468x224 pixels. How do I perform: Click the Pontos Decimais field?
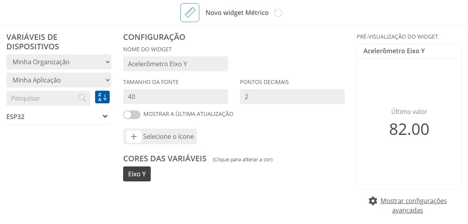(292, 97)
